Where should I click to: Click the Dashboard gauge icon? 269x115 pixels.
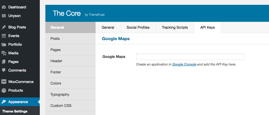(4, 7)
